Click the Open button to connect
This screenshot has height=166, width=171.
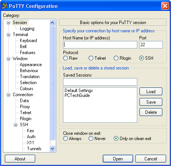tap(118, 159)
